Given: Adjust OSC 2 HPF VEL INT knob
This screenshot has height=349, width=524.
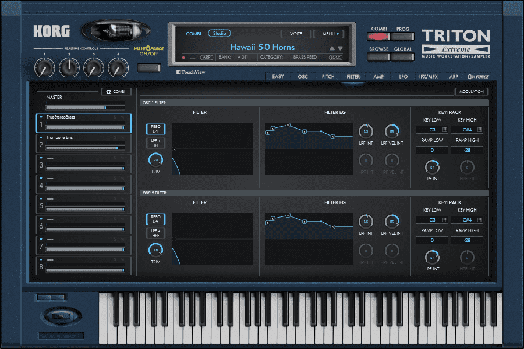Looking at the screenshot, I should coord(392,251).
